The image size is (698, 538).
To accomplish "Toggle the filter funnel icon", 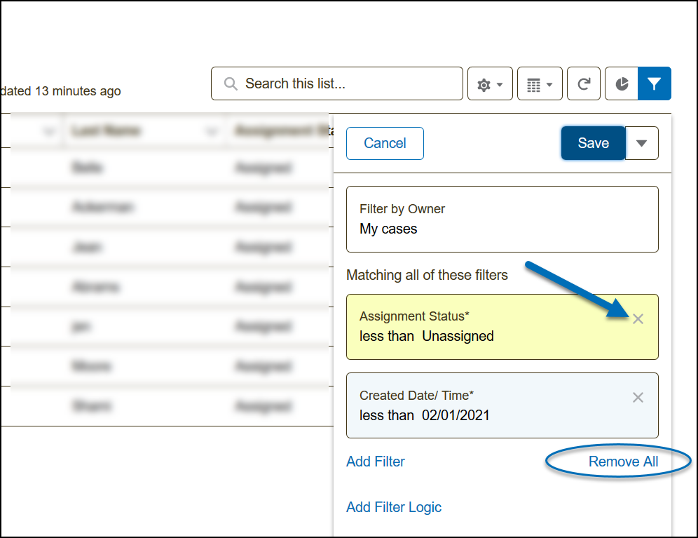I will click(x=654, y=84).
